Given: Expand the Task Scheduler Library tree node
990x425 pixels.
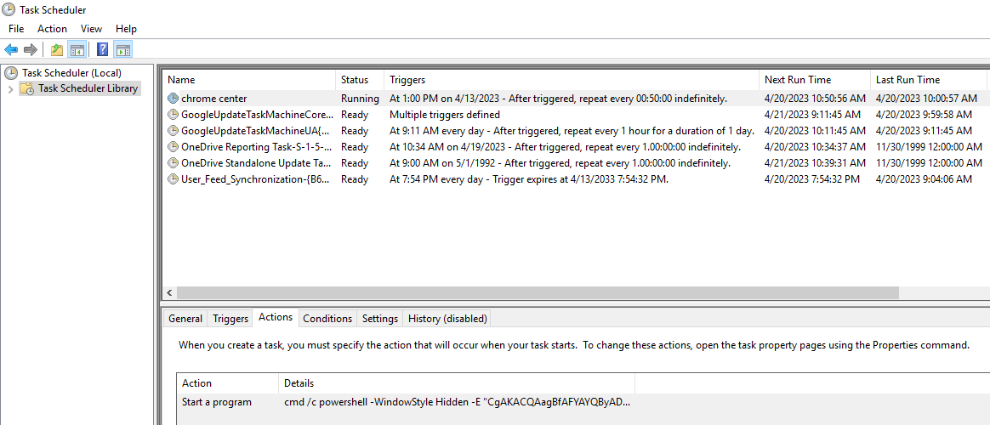Looking at the screenshot, I should click(10, 89).
